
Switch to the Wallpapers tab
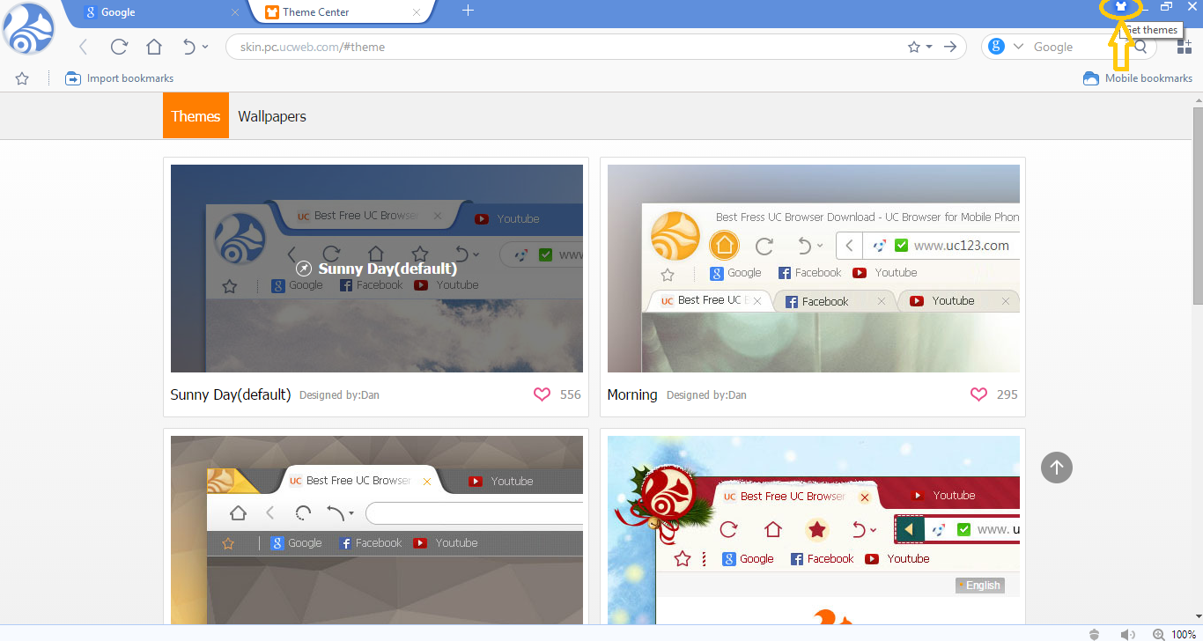[272, 116]
